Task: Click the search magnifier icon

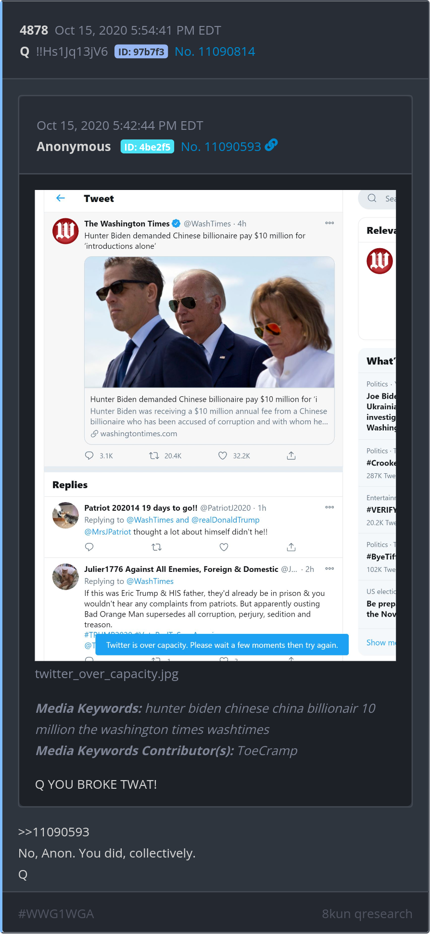Action: [x=372, y=198]
